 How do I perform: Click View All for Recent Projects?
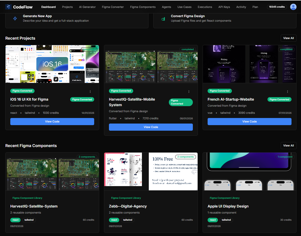click(289, 38)
